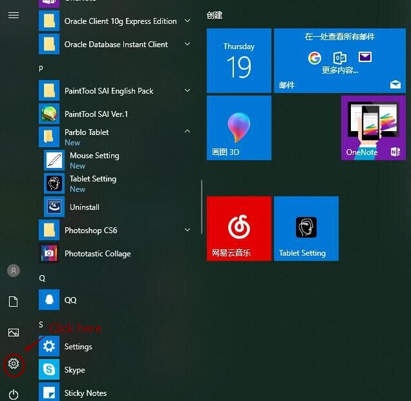Click Phototastic Collage label text

(98, 254)
